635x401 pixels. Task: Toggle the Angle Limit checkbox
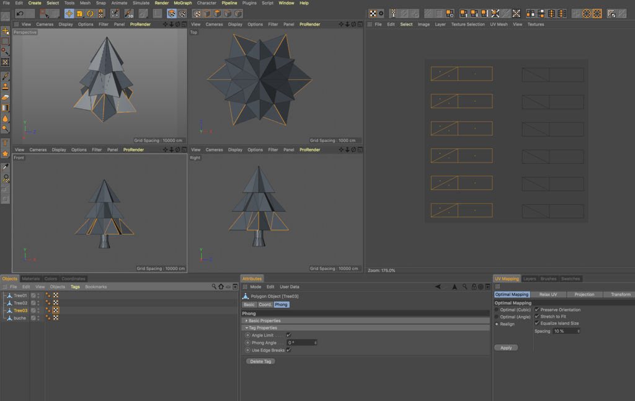coord(288,335)
